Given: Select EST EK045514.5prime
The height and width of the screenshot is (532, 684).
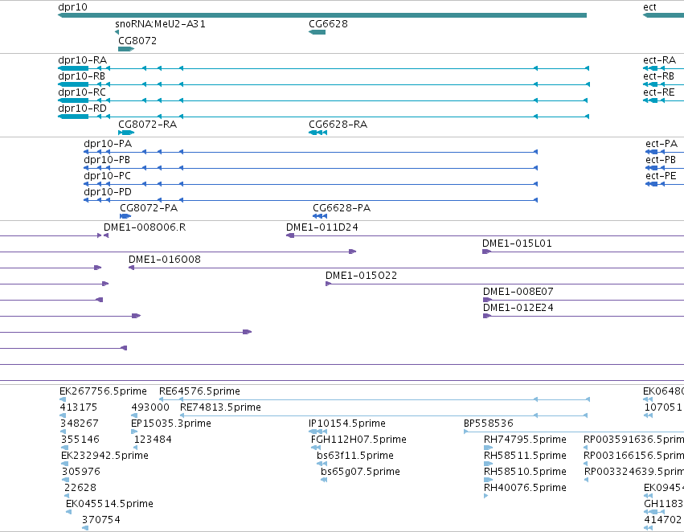Looking at the screenshot, I should tap(69, 513).
